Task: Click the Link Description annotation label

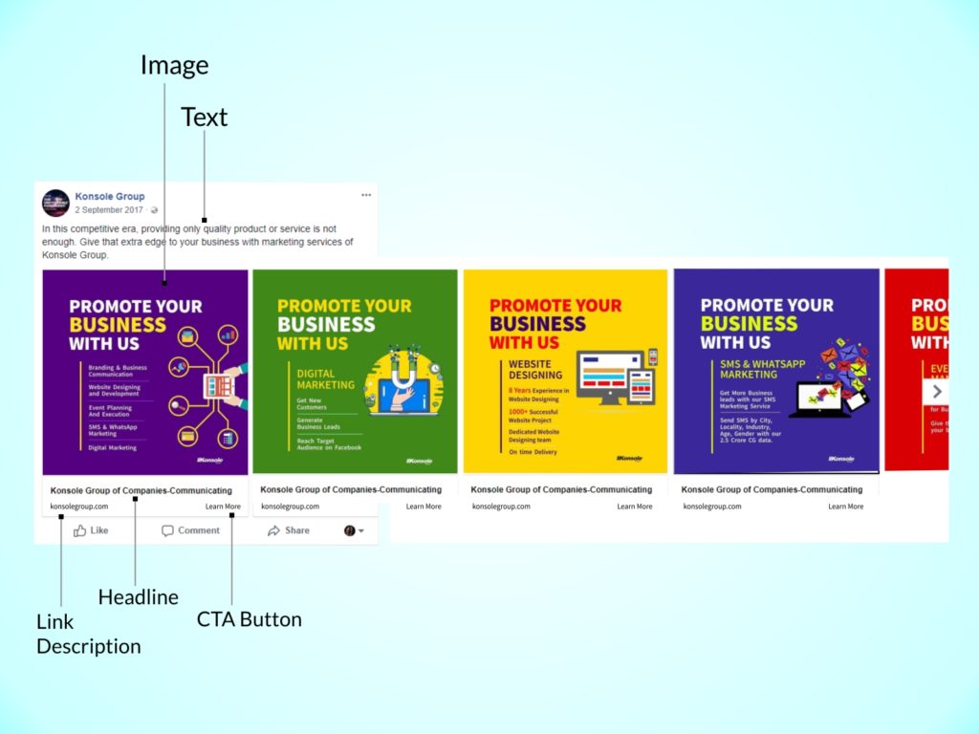Action: click(x=89, y=635)
